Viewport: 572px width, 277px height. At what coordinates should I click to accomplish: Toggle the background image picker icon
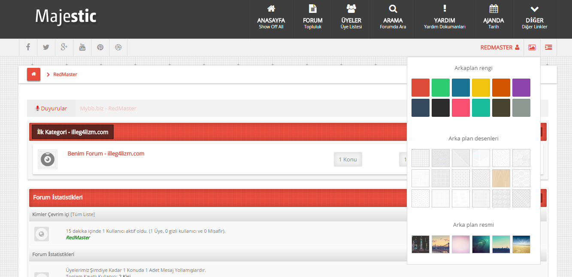pyautogui.click(x=532, y=47)
